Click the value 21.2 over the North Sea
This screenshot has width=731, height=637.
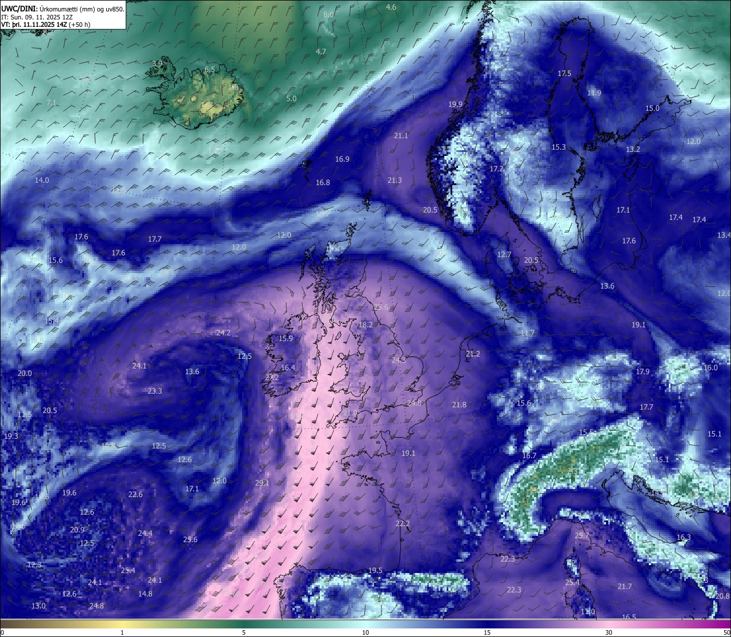point(473,354)
